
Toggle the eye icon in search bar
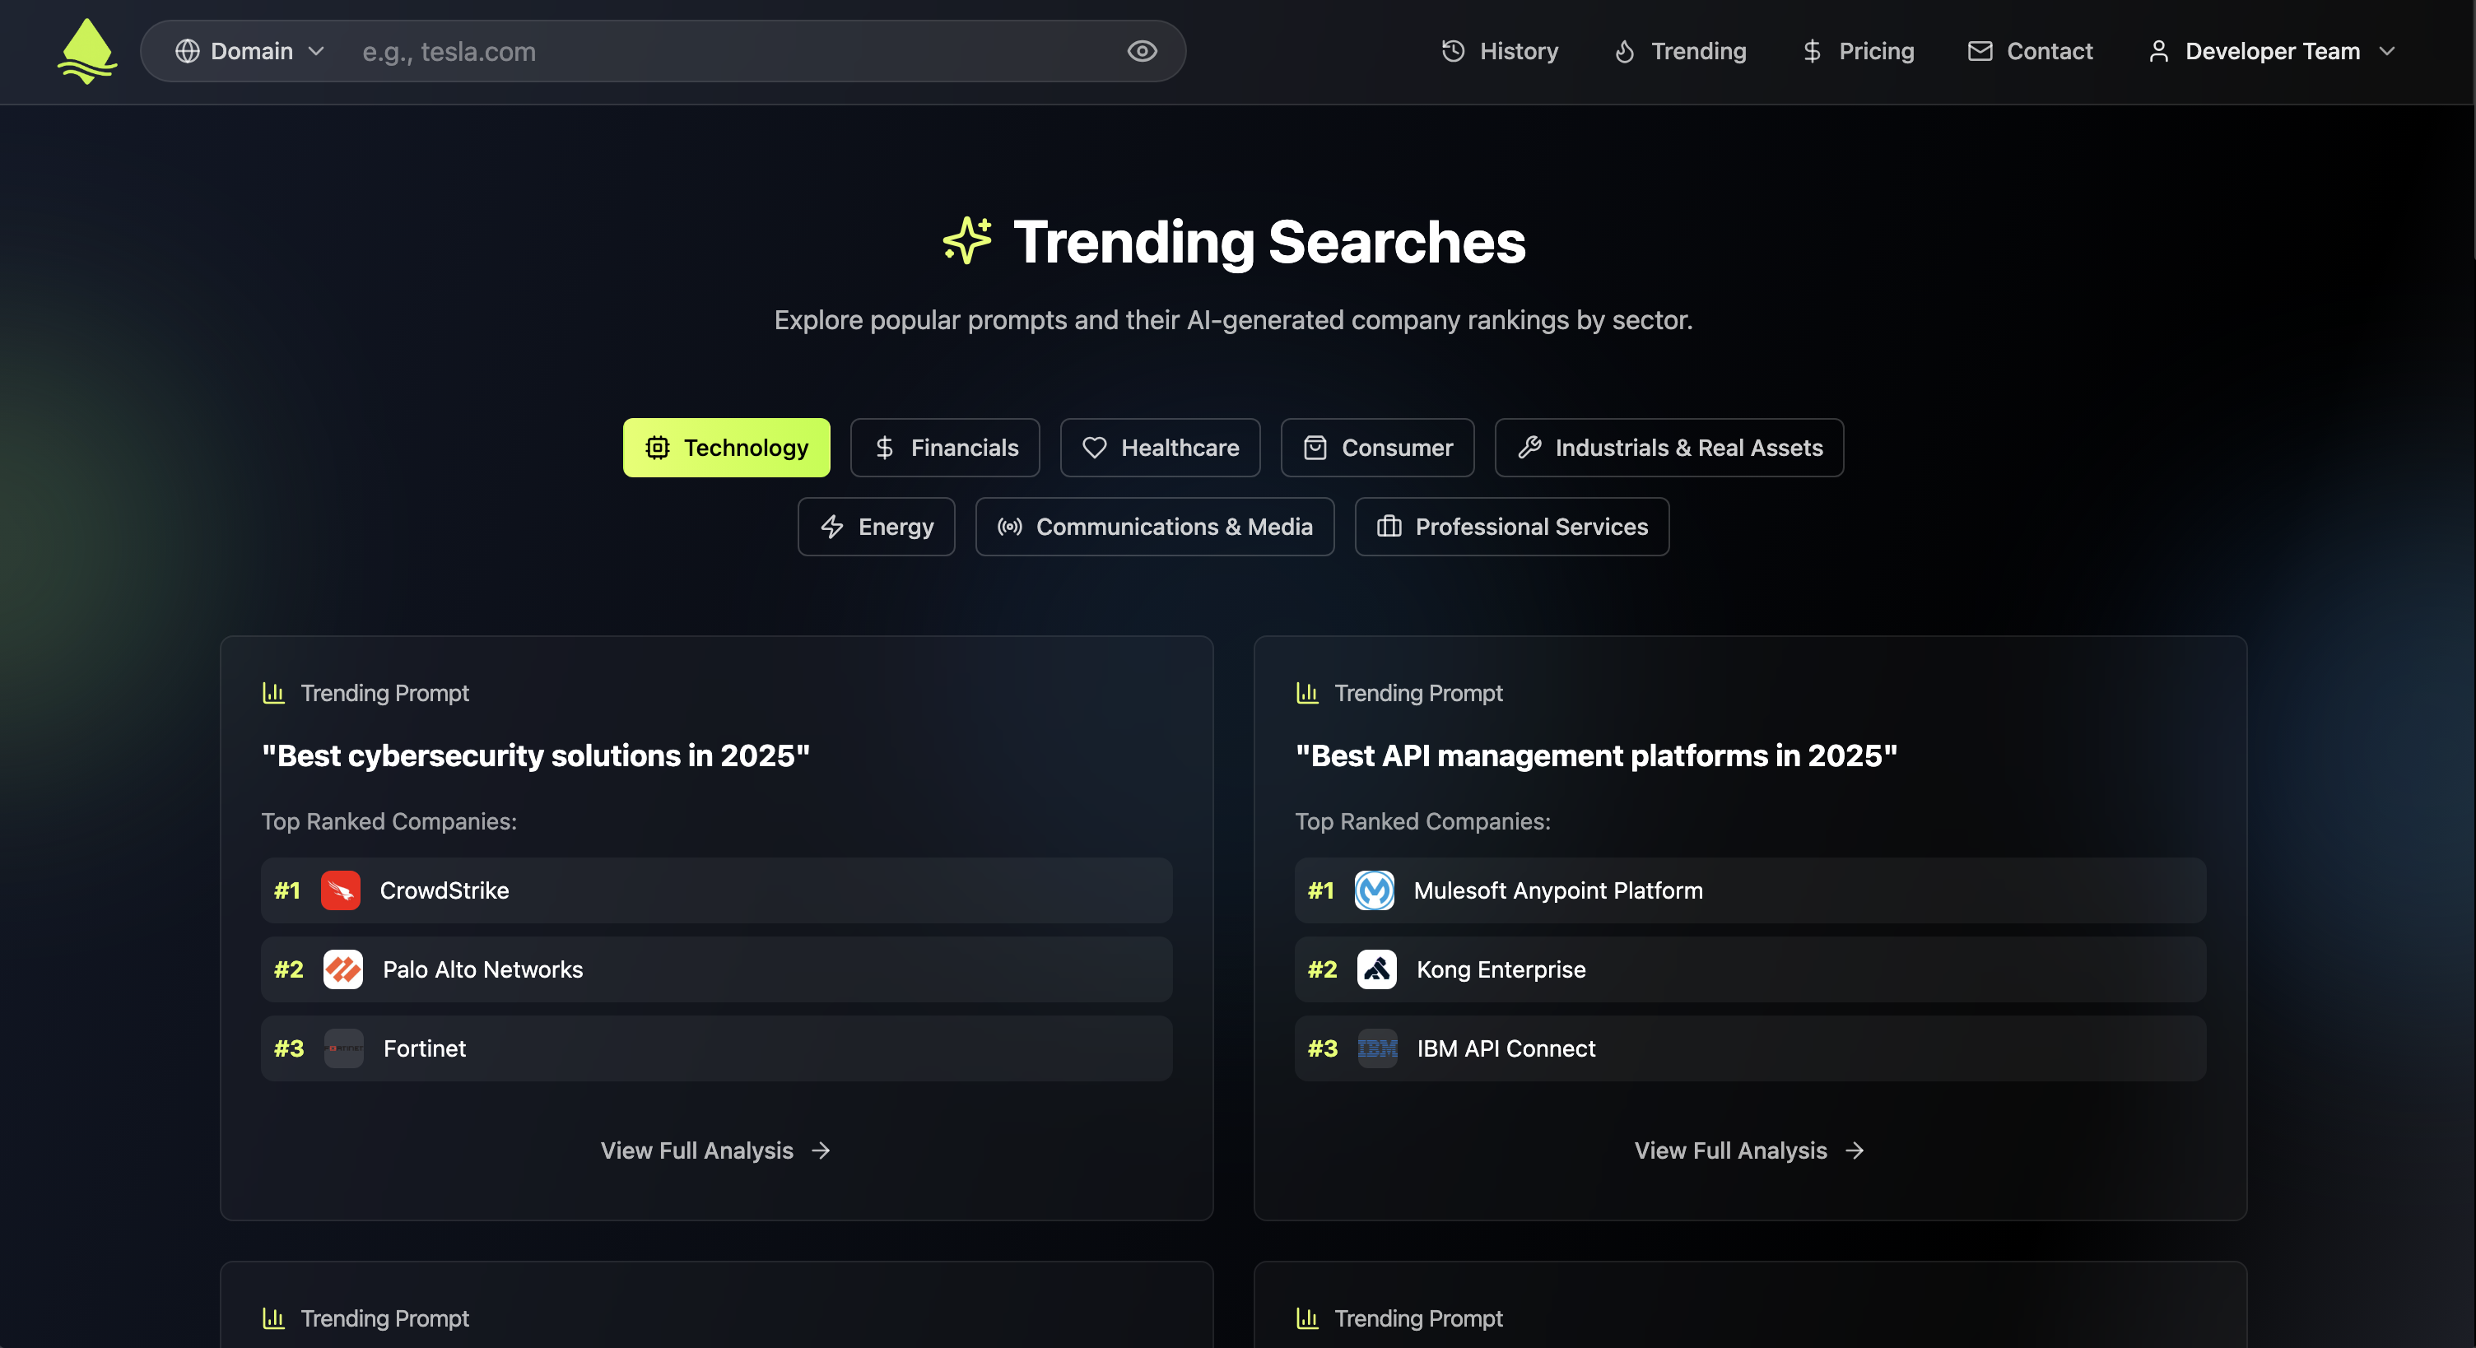click(1141, 51)
